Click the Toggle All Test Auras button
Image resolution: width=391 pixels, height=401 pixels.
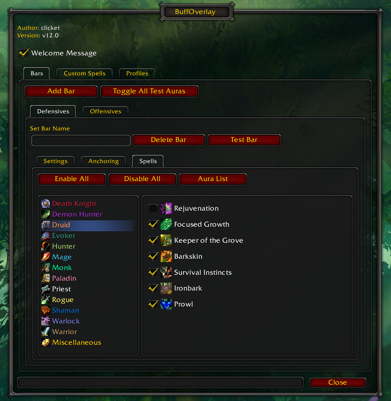pyautogui.click(x=149, y=91)
